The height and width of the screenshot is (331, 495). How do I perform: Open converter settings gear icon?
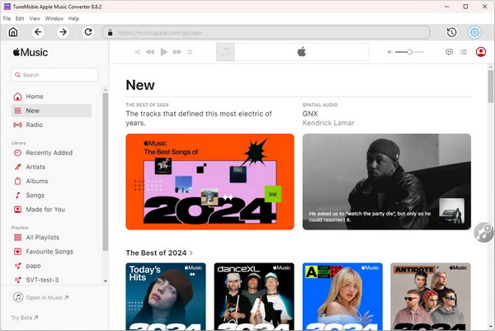pos(474,32)
